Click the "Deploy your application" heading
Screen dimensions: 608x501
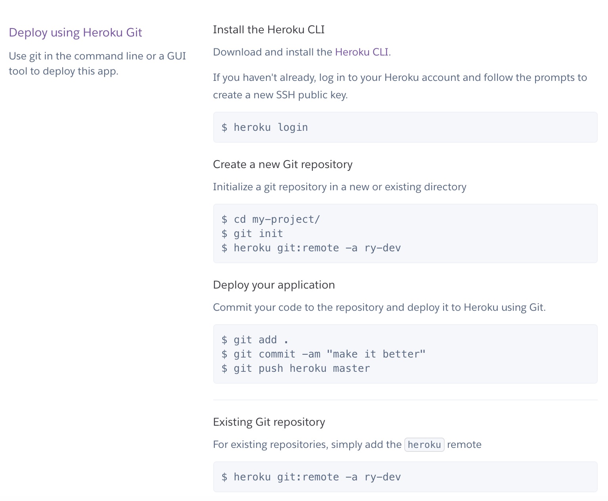point(274,285)
